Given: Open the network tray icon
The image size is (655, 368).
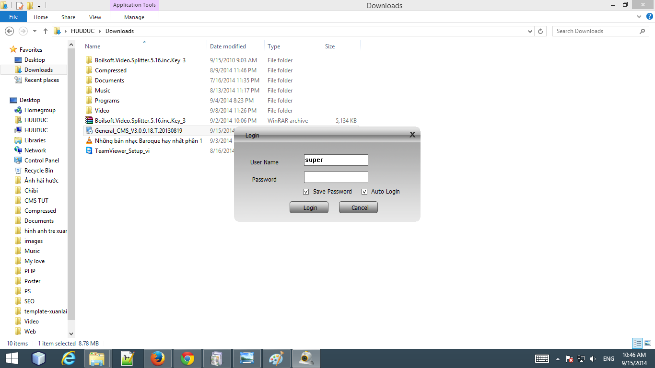Looking at the screenshot, I should [581, 358].
